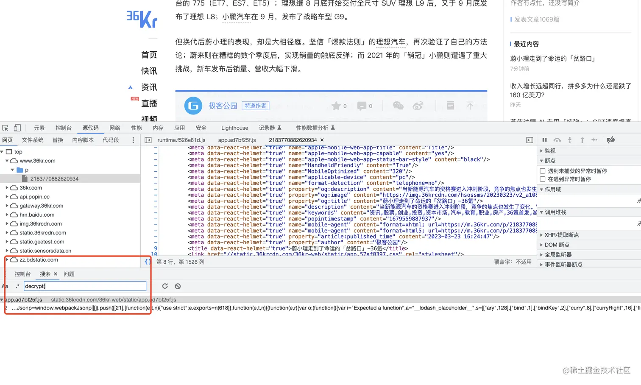
Task: Step out of current function
Action: pyautogui.click(x=582, y=140)
